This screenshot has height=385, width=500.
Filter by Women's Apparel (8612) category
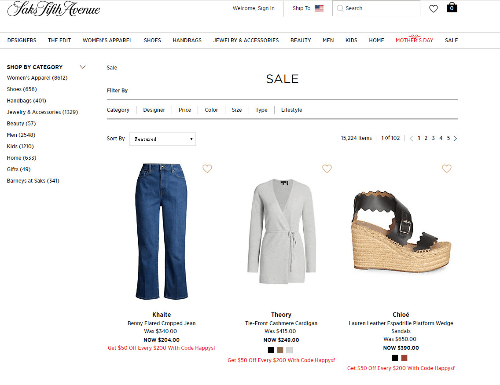coord(37,78)
